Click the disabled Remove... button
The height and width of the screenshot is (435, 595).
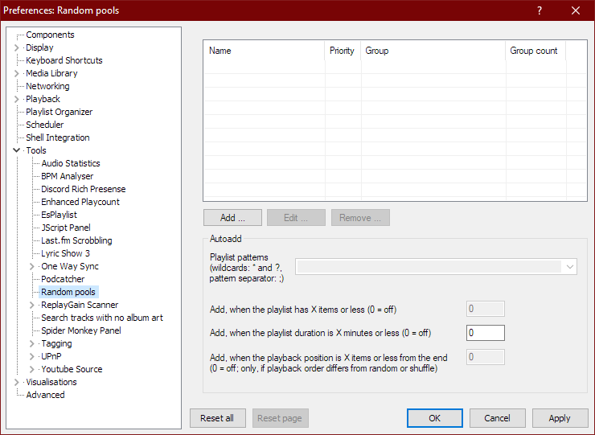pos(360,218)
